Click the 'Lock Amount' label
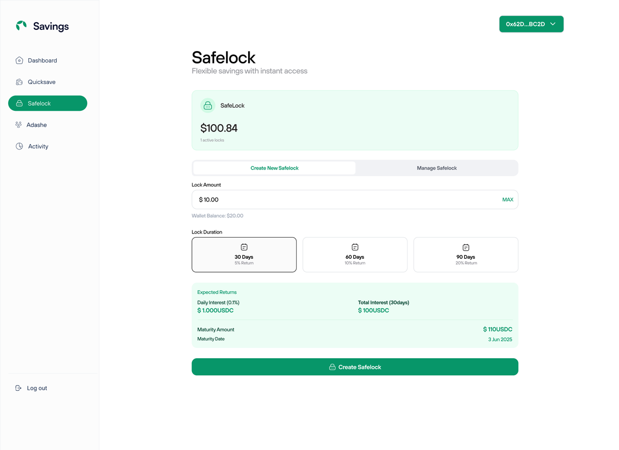This screenshot has width=619, height=450. click(x=206, y=185)
